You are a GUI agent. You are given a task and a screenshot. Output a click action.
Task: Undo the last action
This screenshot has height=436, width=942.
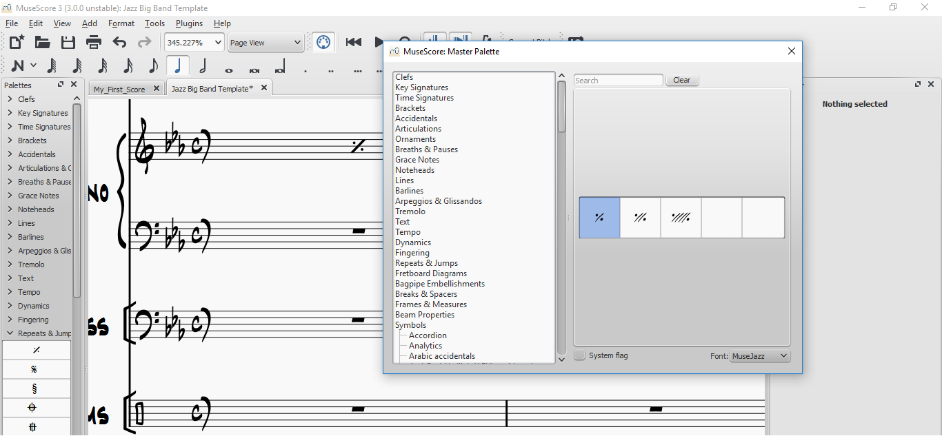[x=119, y=42]
